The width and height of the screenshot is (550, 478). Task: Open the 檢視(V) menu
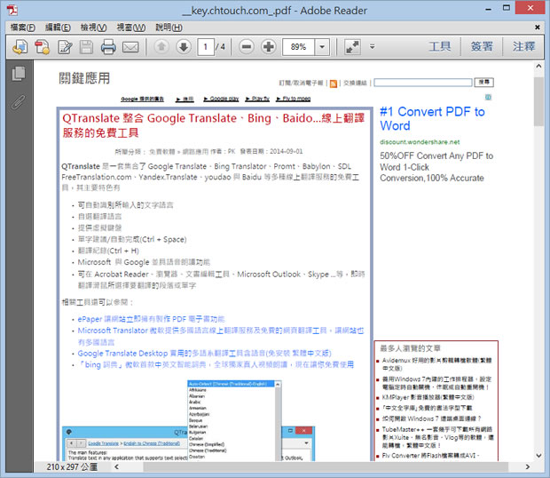93,28
